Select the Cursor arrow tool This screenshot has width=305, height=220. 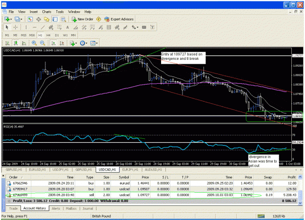(x=7, y=27)
